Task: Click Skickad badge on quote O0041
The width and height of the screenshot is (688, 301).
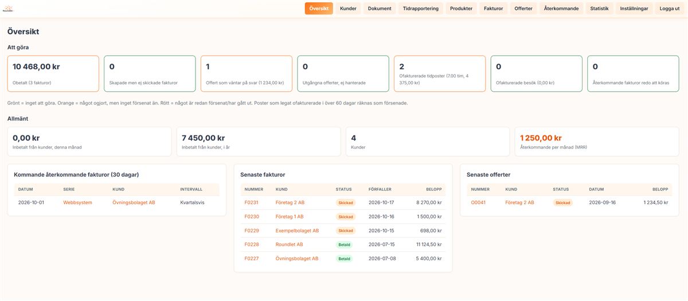Action: pos(563,202)
